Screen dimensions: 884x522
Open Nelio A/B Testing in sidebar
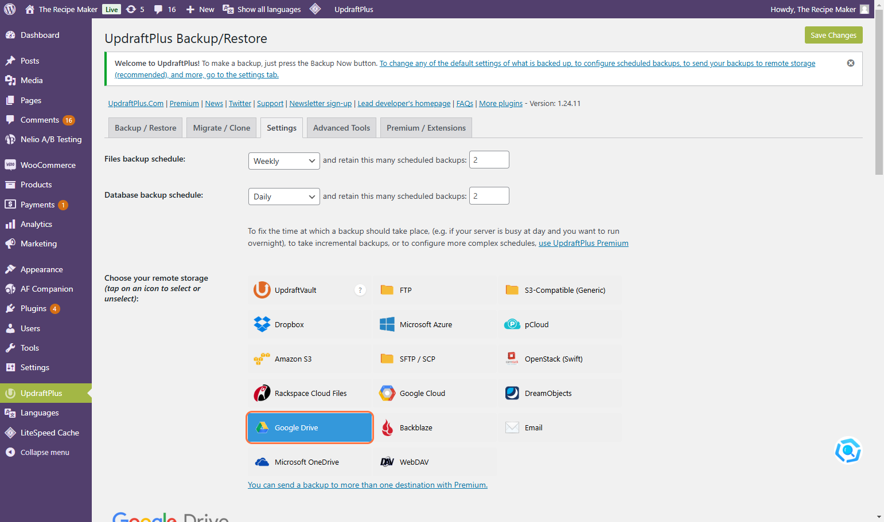[46, 139]
